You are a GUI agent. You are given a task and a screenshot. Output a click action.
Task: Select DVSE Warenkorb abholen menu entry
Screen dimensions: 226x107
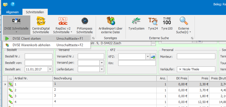[47, 45]
